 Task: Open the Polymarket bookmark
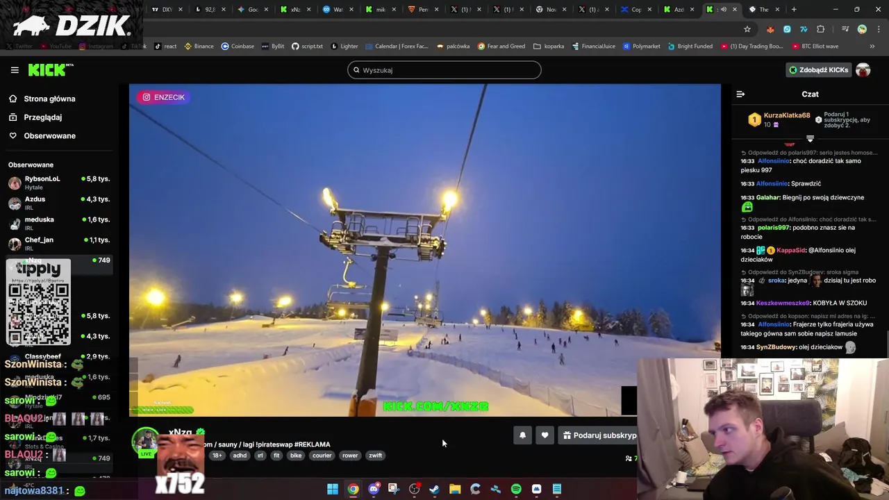642,47
